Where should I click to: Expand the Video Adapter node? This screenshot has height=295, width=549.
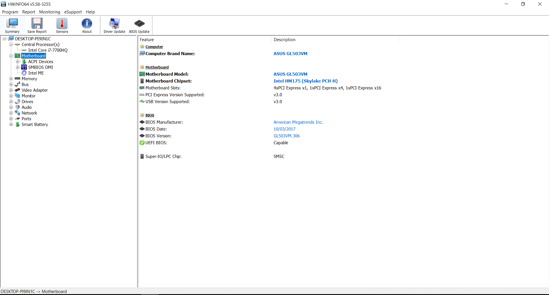coord(11,90)
